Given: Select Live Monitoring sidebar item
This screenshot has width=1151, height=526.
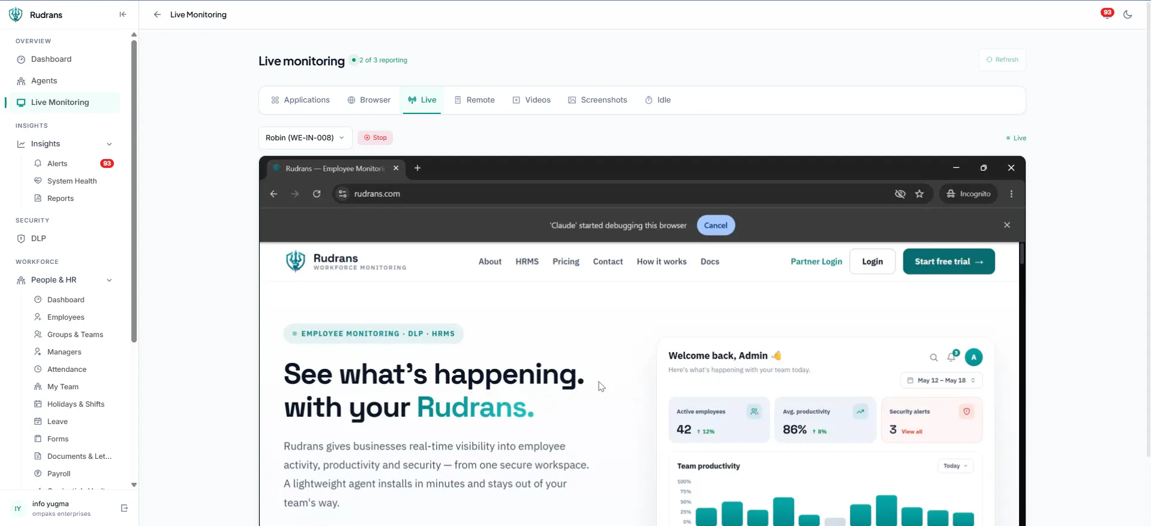Looking at the screenshot, I should (x=62, y=103).
